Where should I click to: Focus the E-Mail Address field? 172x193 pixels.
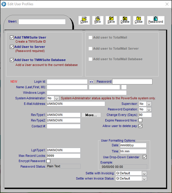tap(76, 104)
